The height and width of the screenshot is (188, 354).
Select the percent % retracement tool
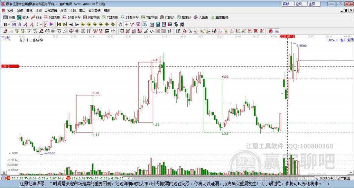point(190,31)
